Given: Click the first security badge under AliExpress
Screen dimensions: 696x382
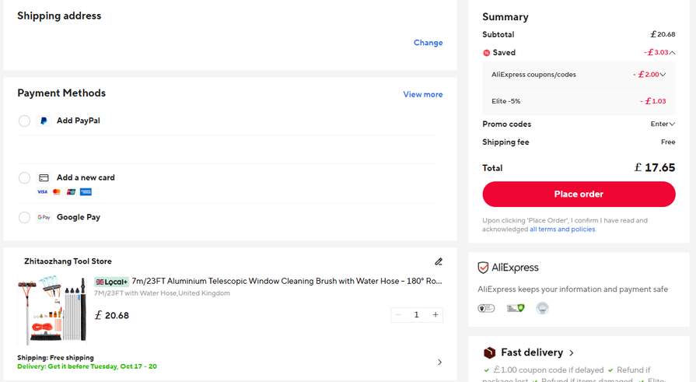Looking at the screenshot, I should tap(486, 308).
